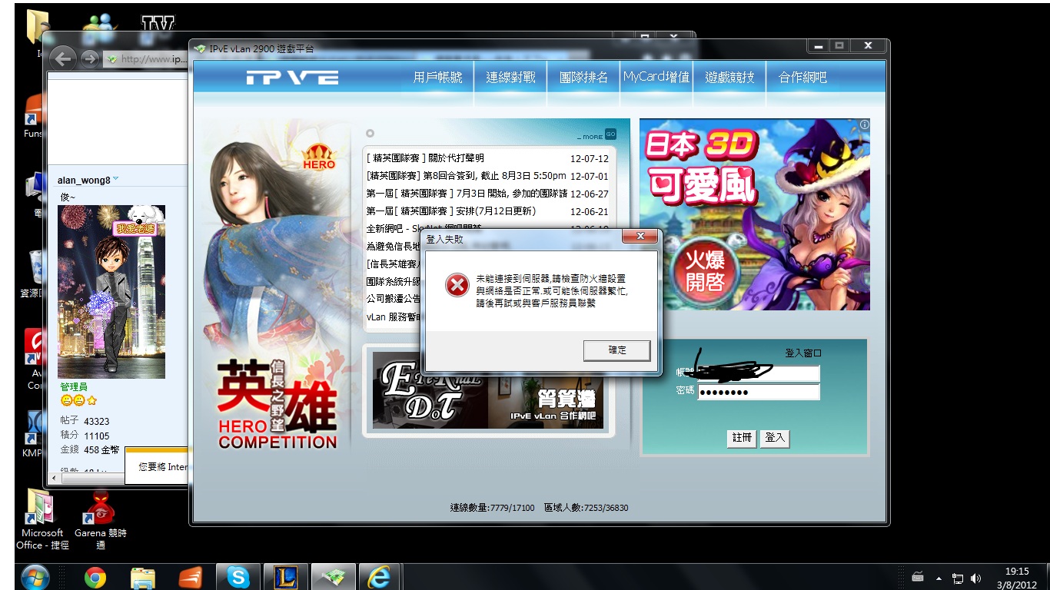Focus the 帳號 account input field
This screenshot has height=590, width=1050.
point(759,373)
